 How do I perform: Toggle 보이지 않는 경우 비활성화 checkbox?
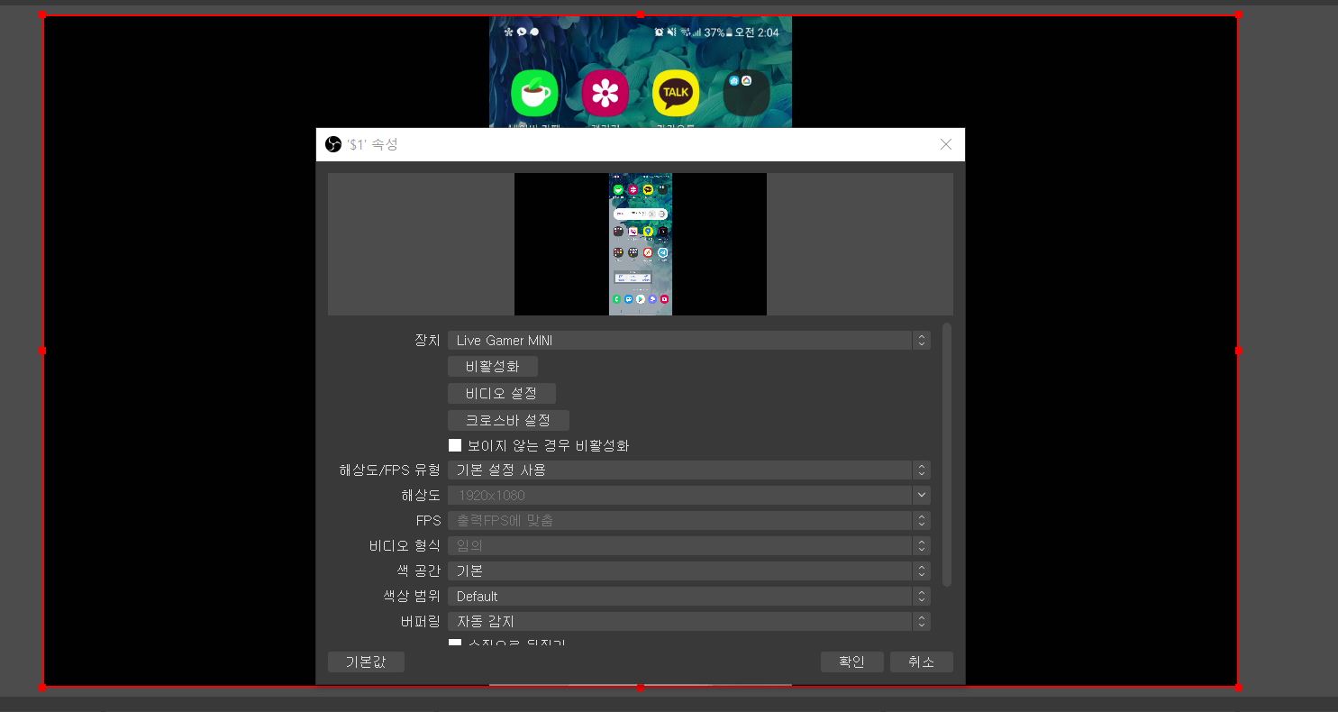coord(455,445)
